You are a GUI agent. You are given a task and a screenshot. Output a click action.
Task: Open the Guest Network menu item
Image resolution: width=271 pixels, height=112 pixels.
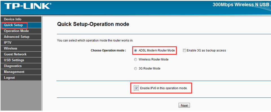(x=21, y=54)
